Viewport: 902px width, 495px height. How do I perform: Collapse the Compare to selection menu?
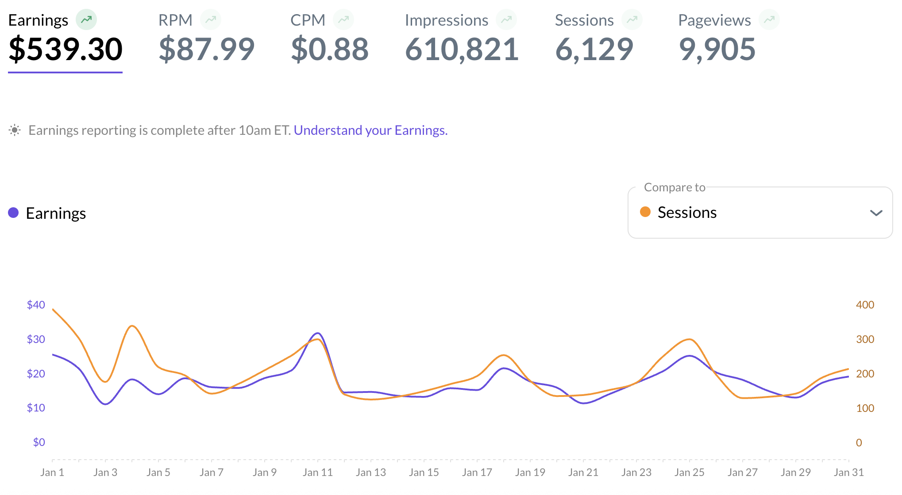[877, 213]
